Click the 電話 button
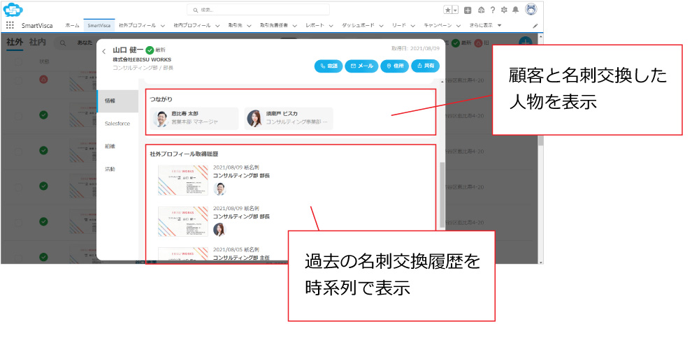 [x=328, y=66]
